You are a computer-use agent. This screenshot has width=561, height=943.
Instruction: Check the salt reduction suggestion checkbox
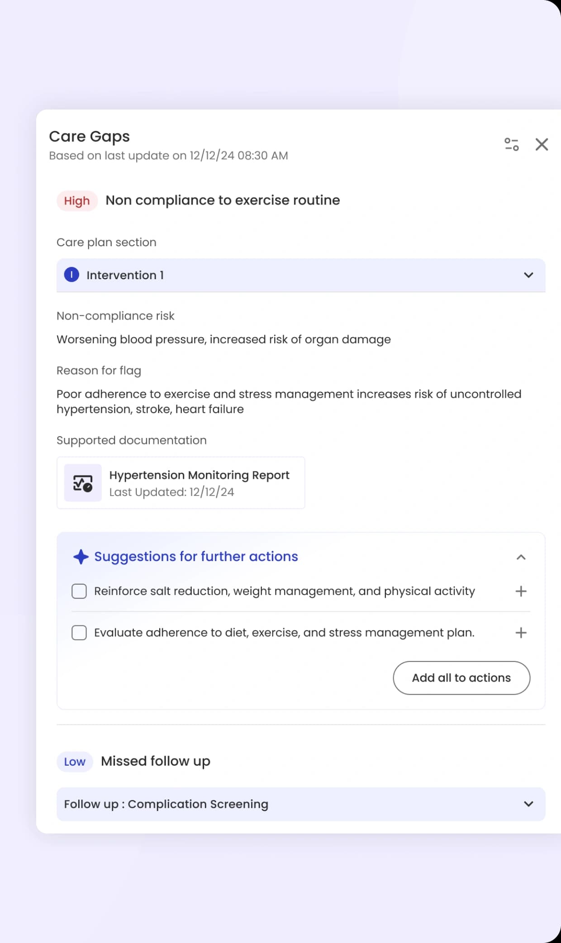(x=79, y=591)
